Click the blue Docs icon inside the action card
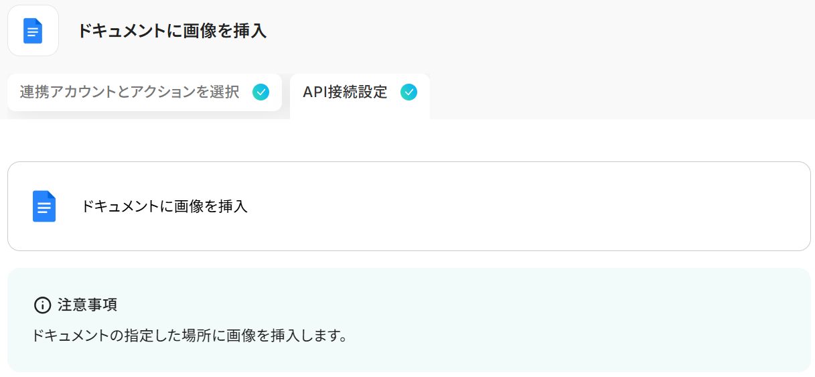Screen dimensions: 815x377 pyautogui.click(x=44, y=206)
